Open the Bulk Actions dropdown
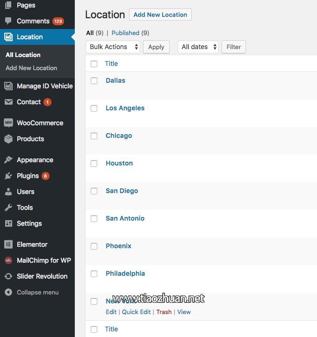 [x=113, y=47]
